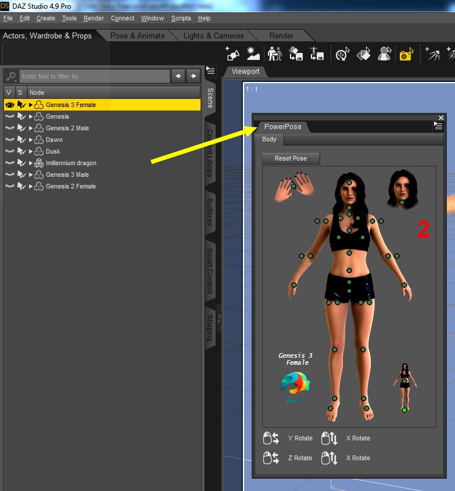Click the sun-and-landscape environment toolbar icon
Screen dimensions: 455x491
(x=253, y=54)
